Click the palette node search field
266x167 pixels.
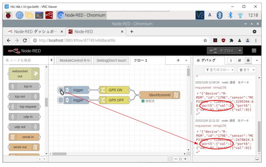point(25,60)
